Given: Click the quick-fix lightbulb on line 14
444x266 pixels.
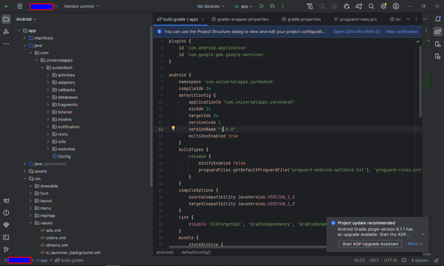Looking at the screenshot, I should 173,128.
